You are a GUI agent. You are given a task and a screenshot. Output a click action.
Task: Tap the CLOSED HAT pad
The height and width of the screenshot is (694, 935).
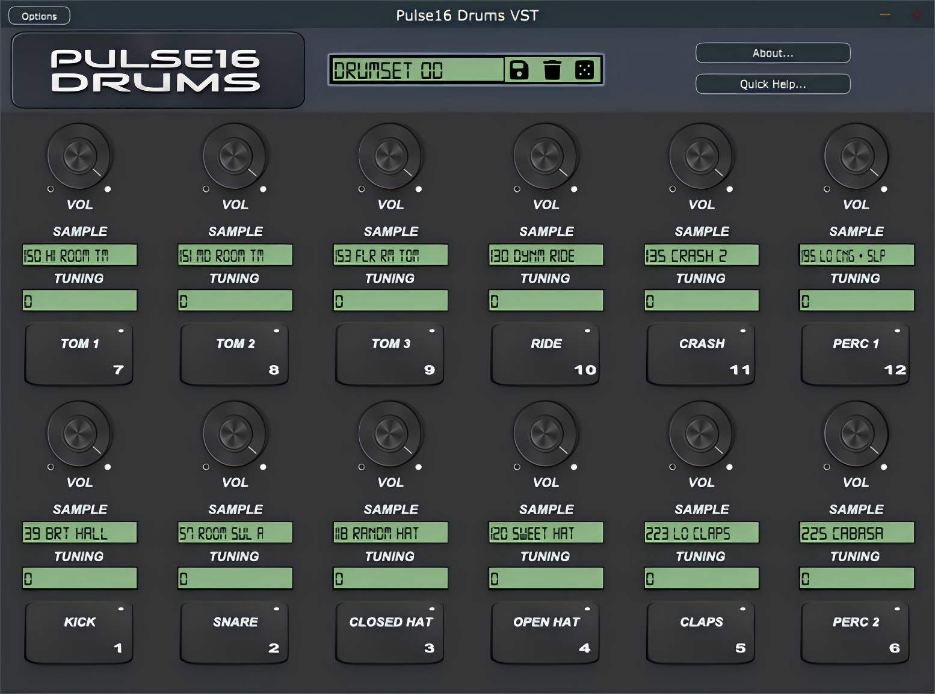[390, 633]
